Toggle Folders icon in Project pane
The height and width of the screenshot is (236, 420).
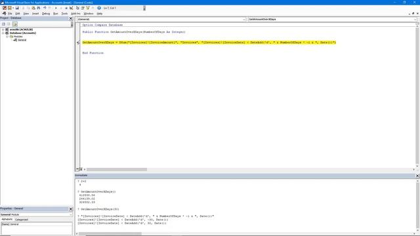tap(14, 24)
